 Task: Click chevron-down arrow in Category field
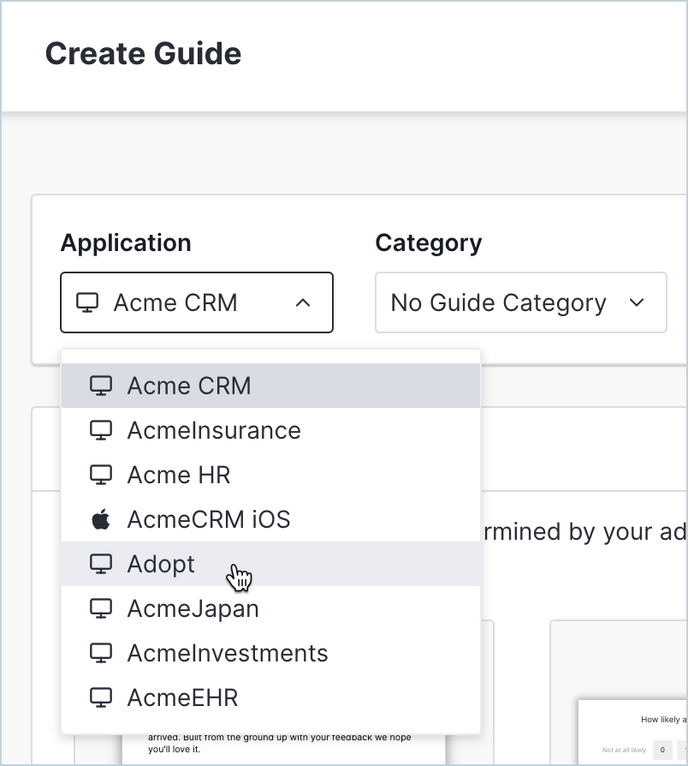pos(637,302)
